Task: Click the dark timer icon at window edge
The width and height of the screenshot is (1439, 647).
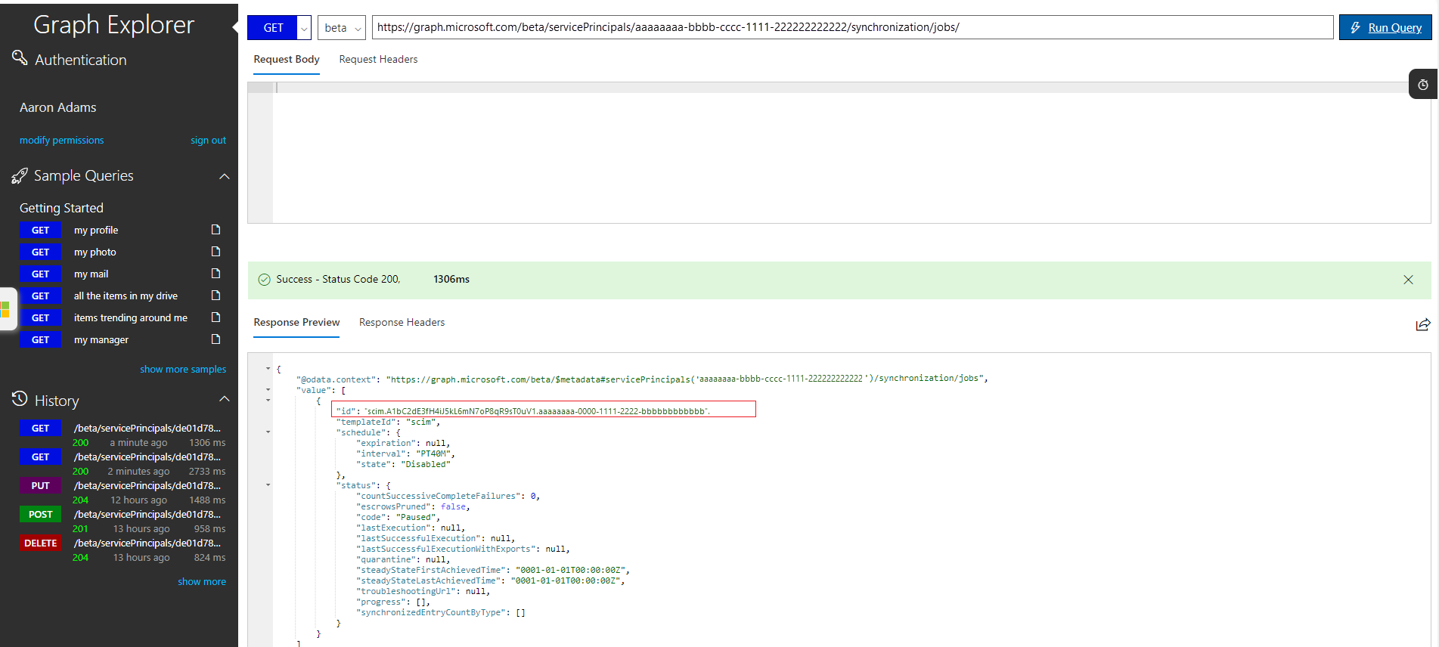Action: click(x=1423, y=85)
